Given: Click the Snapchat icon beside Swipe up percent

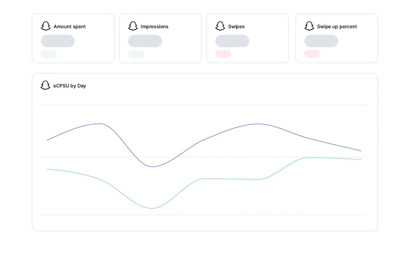Looking at the screenshot, I should (x=309, y=26).
